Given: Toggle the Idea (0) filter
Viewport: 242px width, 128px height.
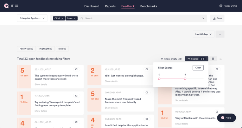Looking at the screenshot, I should pyautogui.click(x=62, y=49).
